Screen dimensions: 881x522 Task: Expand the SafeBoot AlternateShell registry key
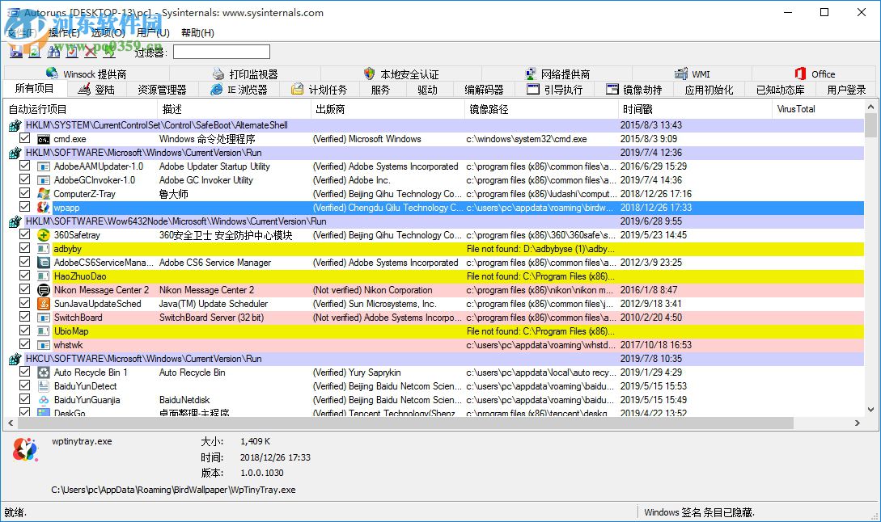tap(15, 124)
